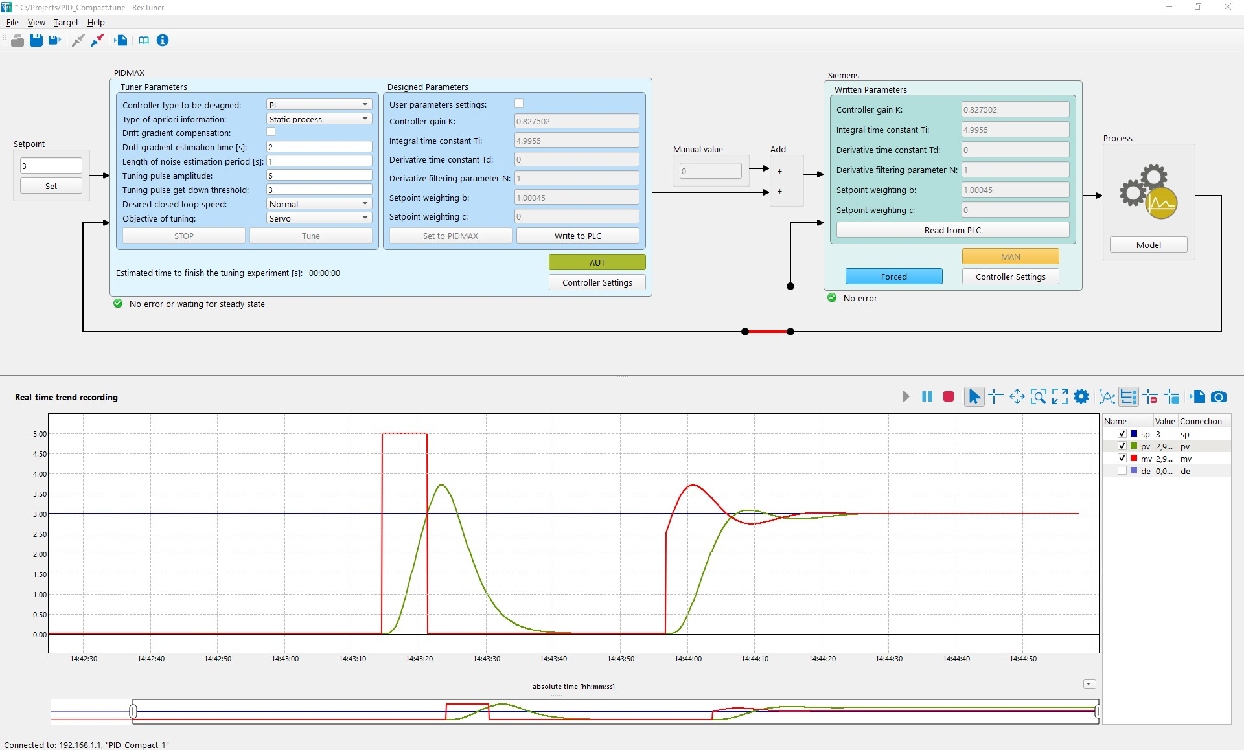This screenshot has width=1244, height=750.
Task: Open the About info icon
Action: tap(163, 40)
